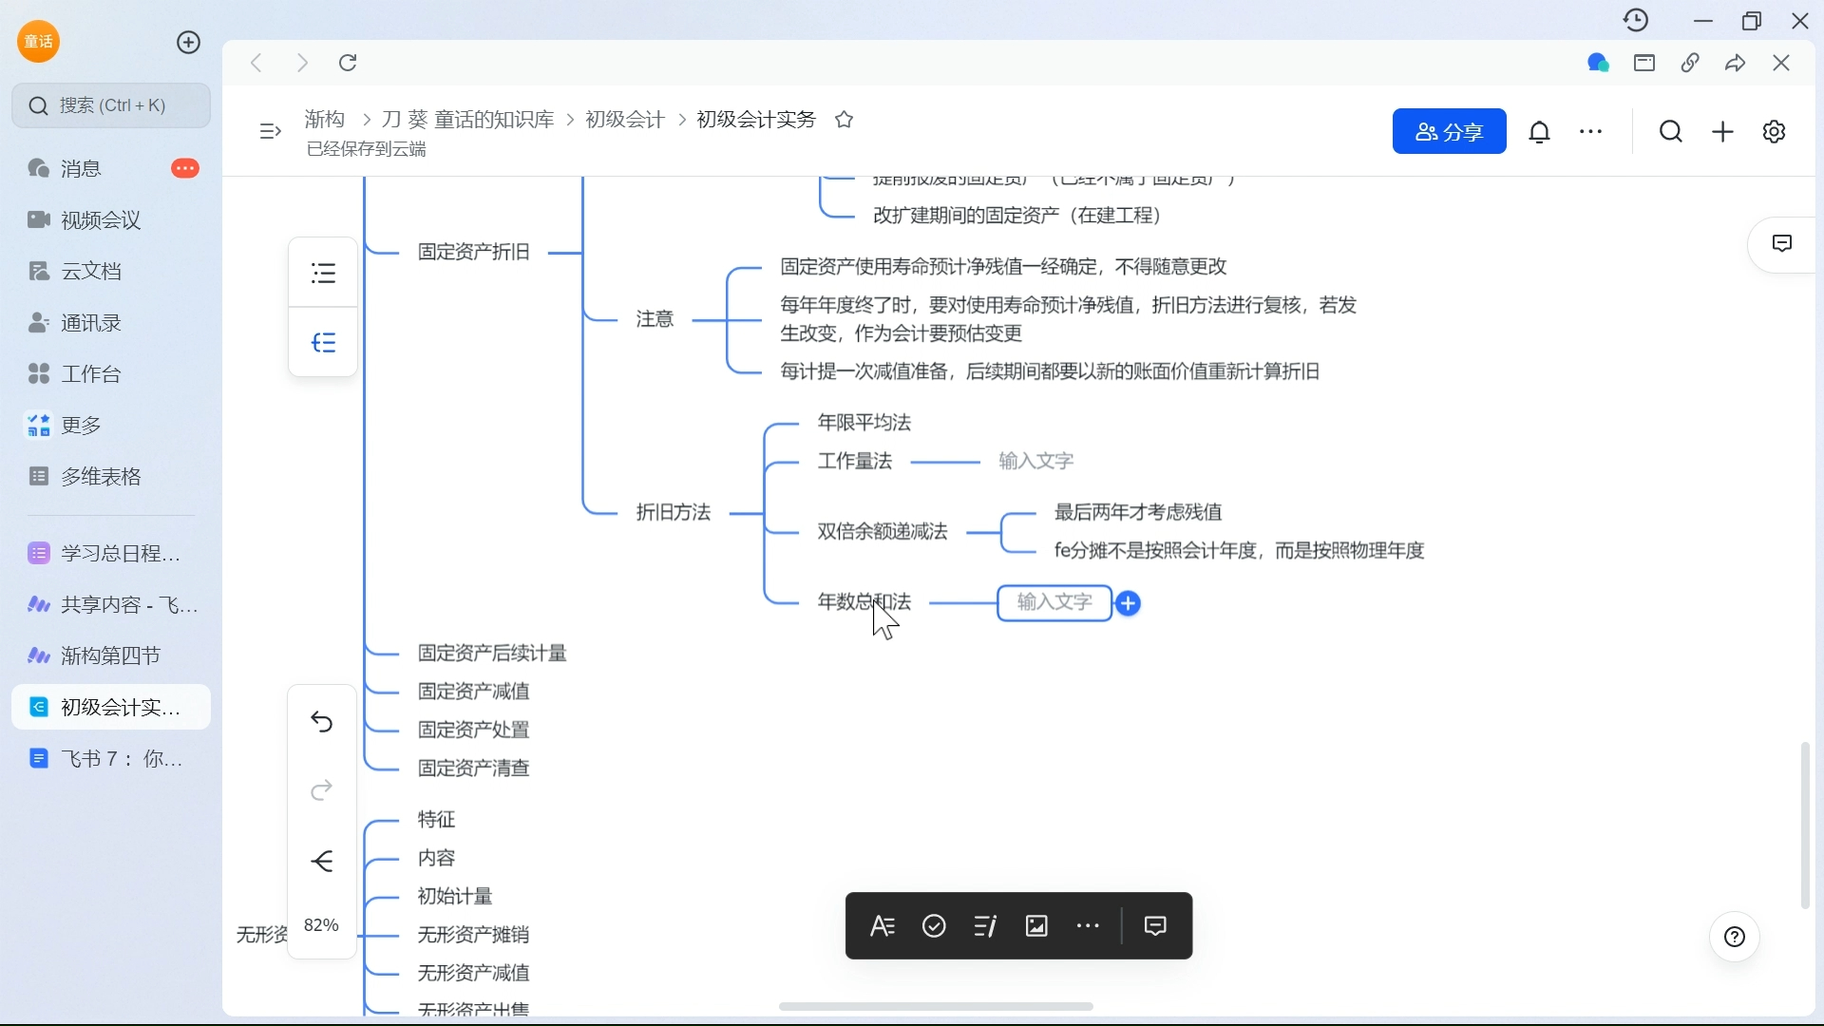Navigate to 初级会计 in the breadcrumb

point(622,120)
